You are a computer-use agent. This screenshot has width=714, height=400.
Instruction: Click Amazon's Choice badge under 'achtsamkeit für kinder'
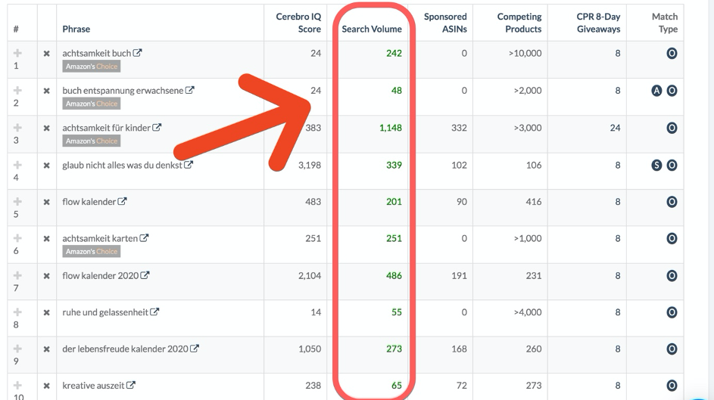92,141
